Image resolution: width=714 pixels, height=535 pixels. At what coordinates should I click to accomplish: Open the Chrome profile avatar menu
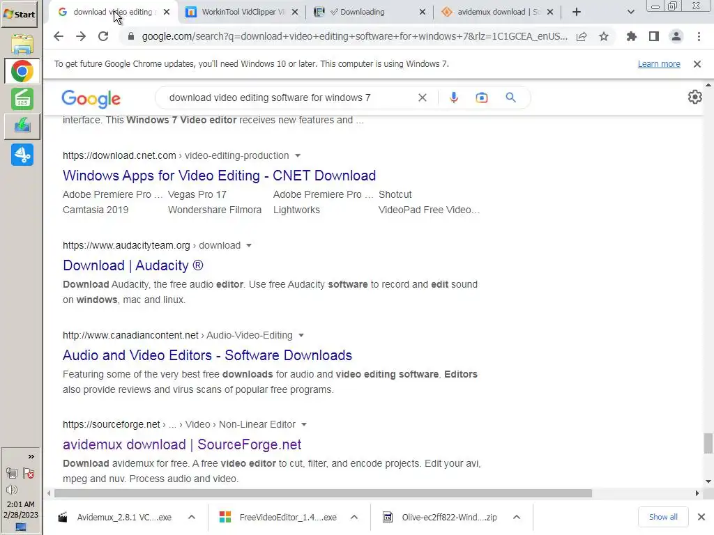(676, 36)
